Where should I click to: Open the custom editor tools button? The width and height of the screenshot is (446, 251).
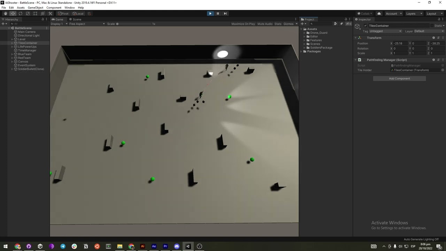coord(50,14)
